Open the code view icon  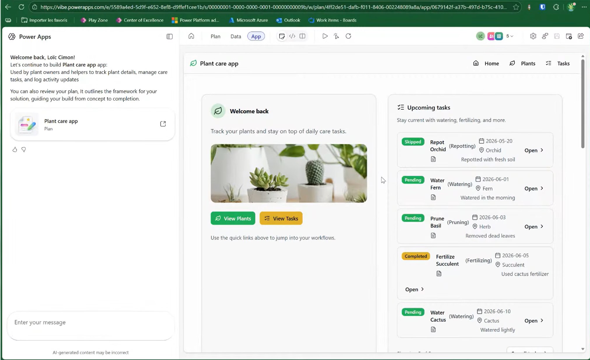(292, 36)
